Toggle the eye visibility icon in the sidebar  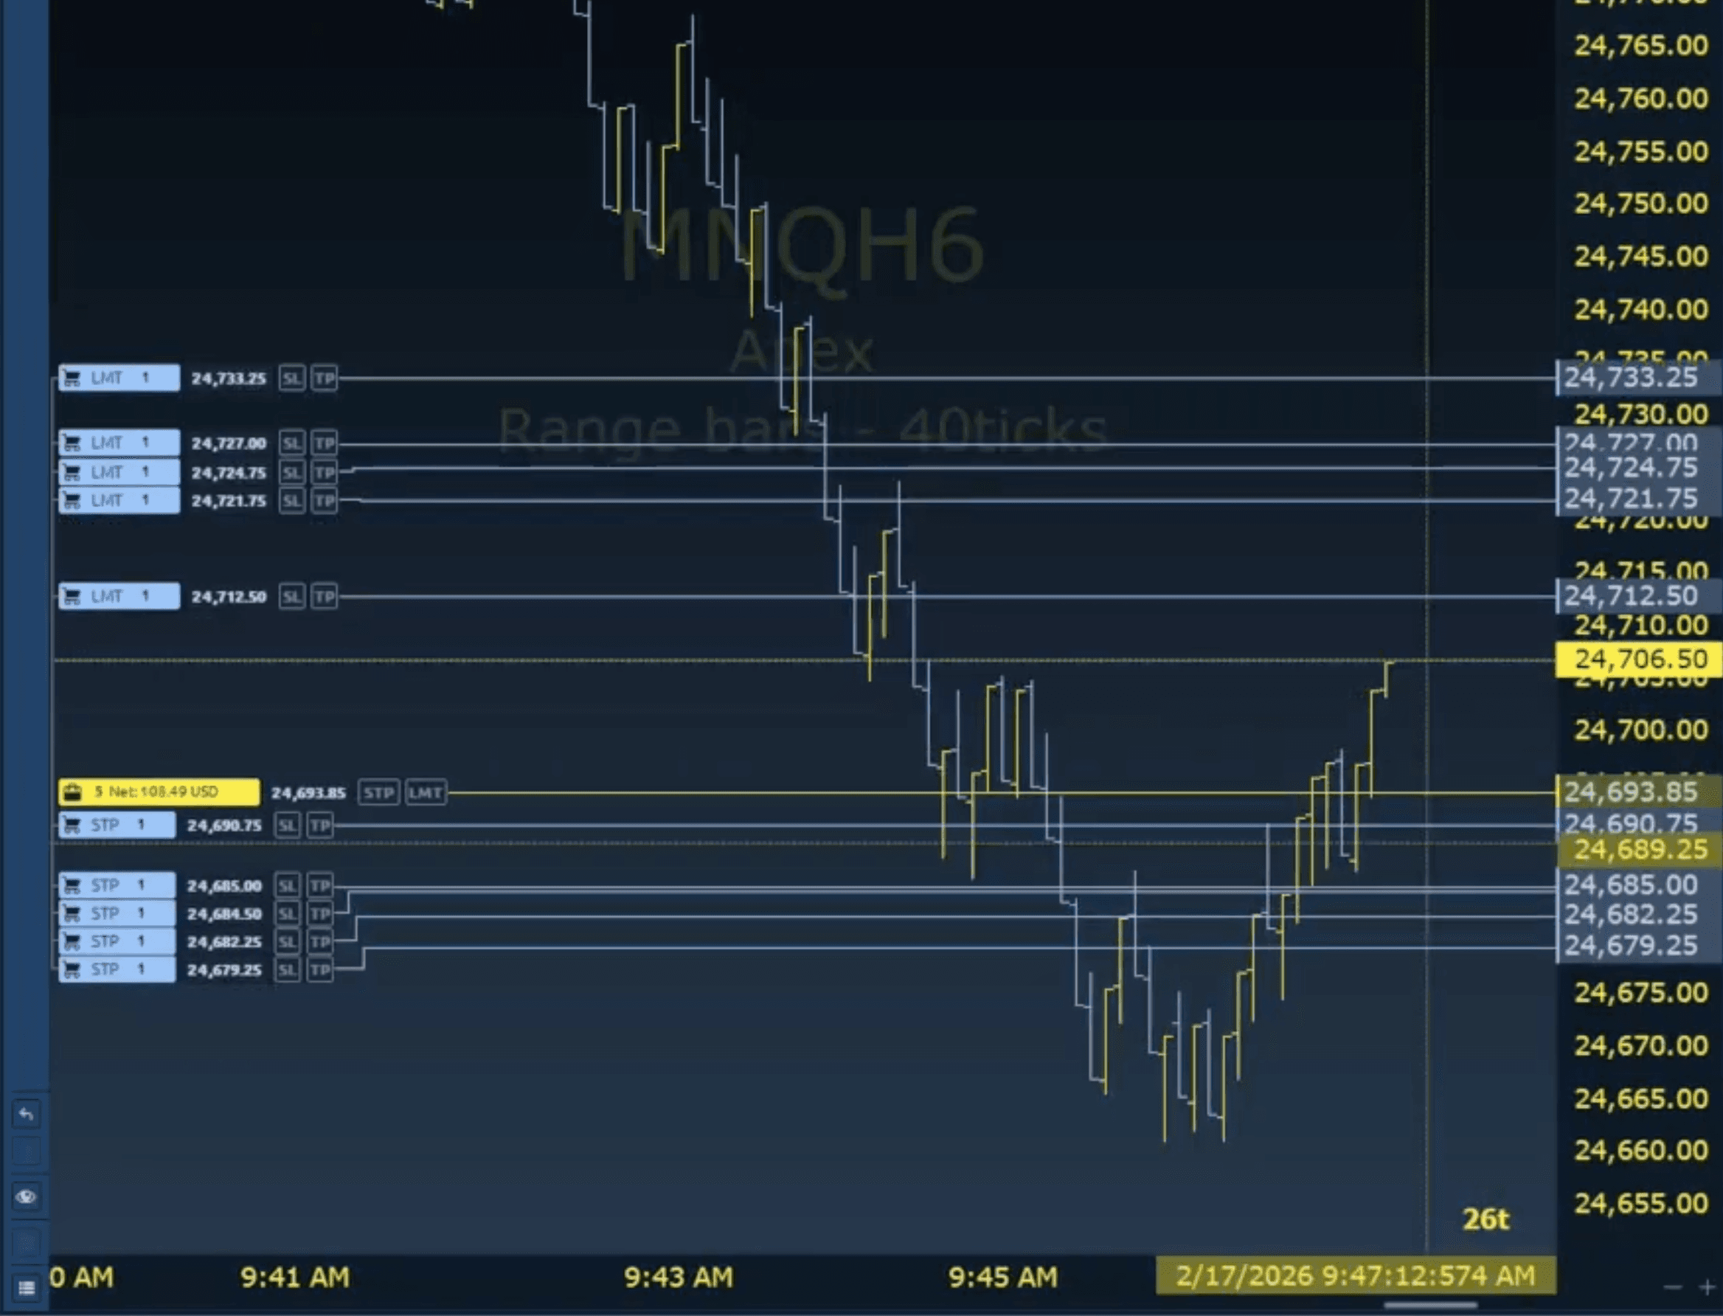26,1197
